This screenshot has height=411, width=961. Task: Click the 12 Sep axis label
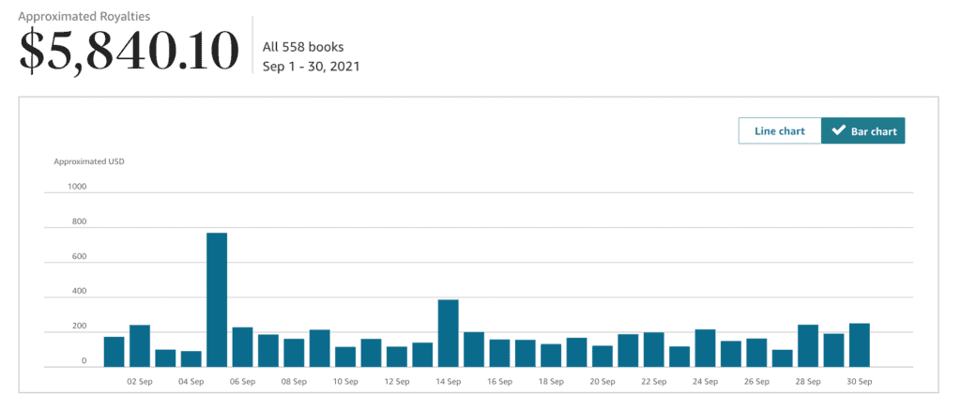pyautogui.click(x=397, y=382)
